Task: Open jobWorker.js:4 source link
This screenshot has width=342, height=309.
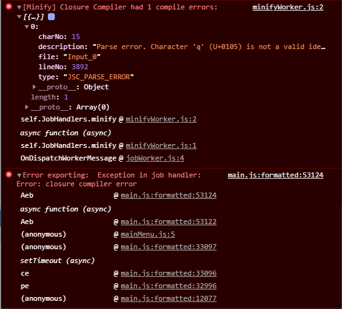Action: 155,158
